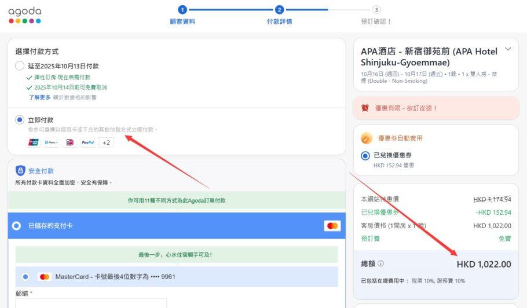Select the pay later until October 13 option
The height and width of the screenshot is (308, 527).
(20, 66)
